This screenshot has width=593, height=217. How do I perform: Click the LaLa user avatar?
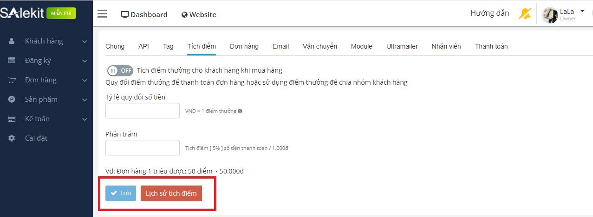point(550,15)
